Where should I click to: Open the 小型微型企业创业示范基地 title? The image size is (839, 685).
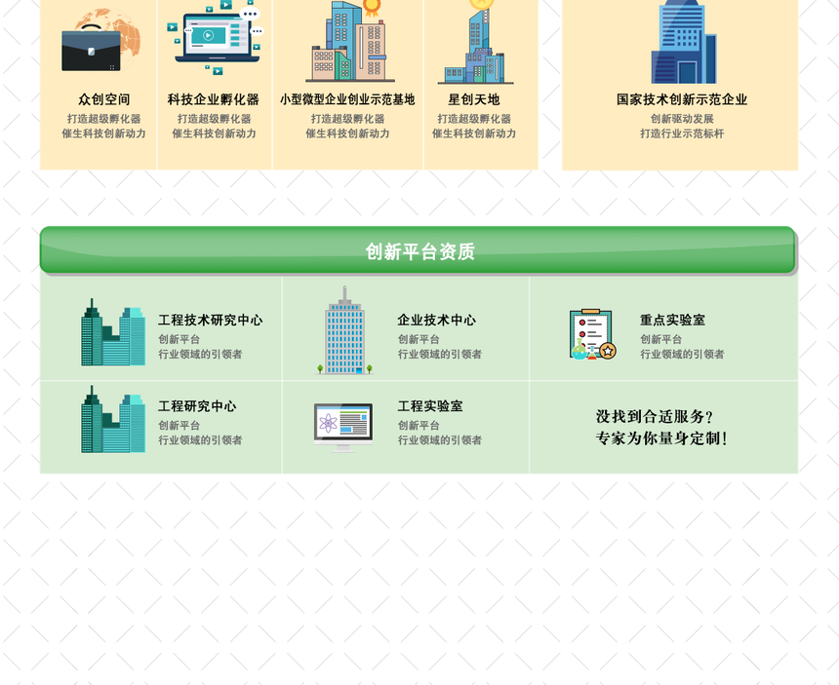tap(347, 99)
